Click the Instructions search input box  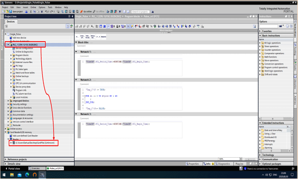[269, 26]
